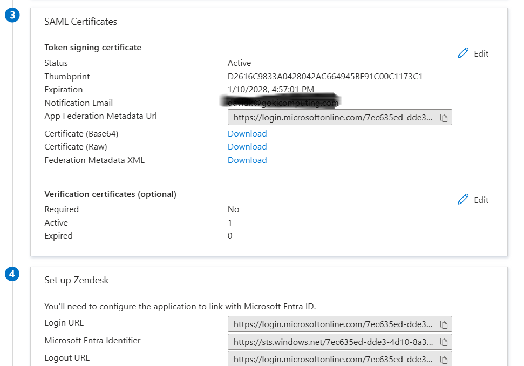Select the Login URL field

coord(339,324)
